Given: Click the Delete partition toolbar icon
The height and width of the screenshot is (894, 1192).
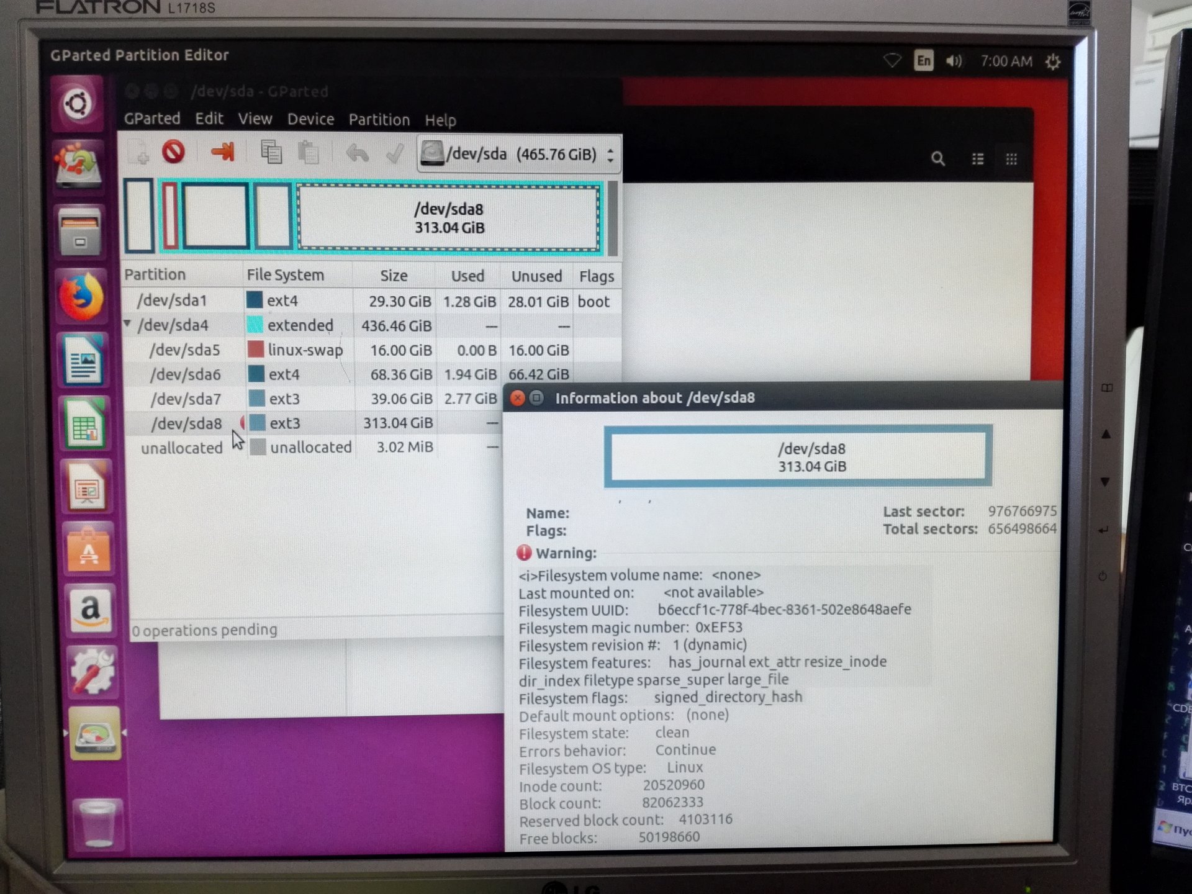Looking at the screenshot, I should 173,152.
